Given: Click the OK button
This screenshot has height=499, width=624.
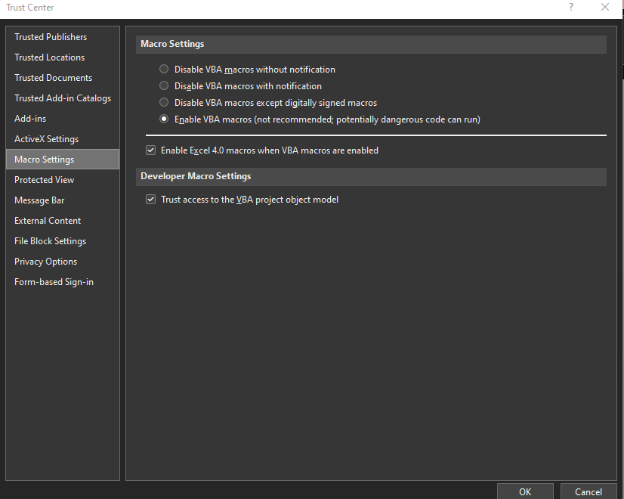Looking at the screenshot, I should point(525,491).
